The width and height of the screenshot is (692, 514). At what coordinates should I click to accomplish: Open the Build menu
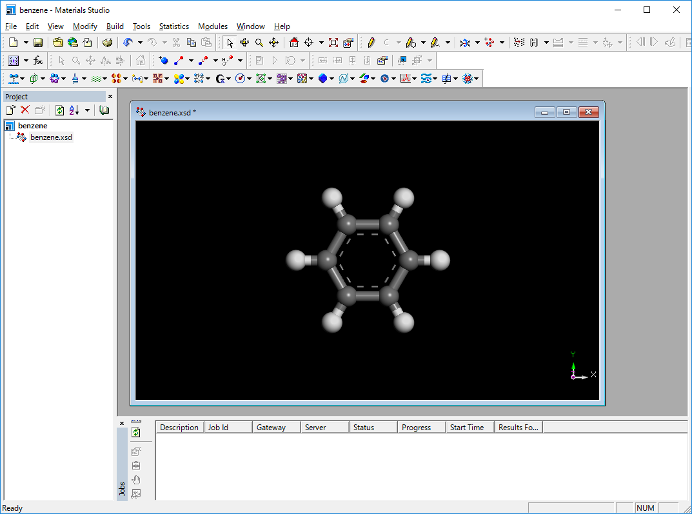point(115,26)
